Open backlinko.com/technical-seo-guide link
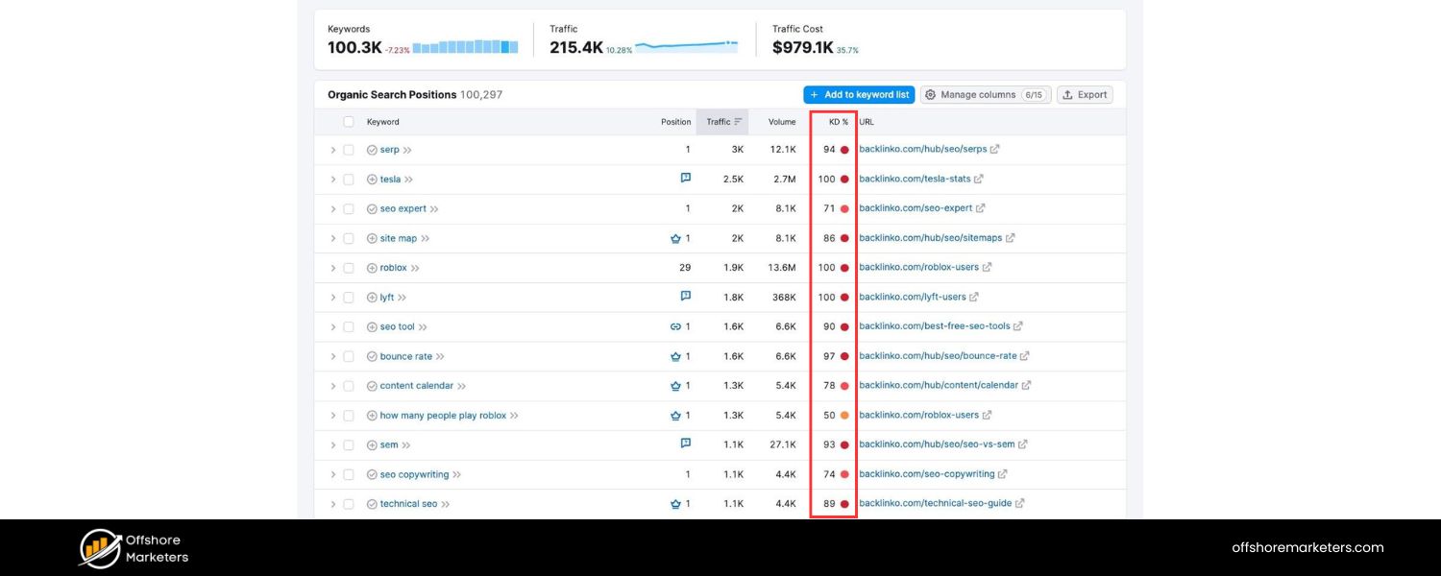The width and height of the screenshot is (1441, 576). click(937, 503)
